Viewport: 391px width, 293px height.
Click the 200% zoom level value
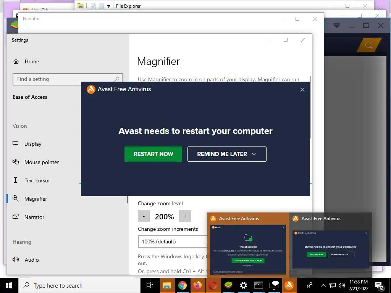pos(164,217)
